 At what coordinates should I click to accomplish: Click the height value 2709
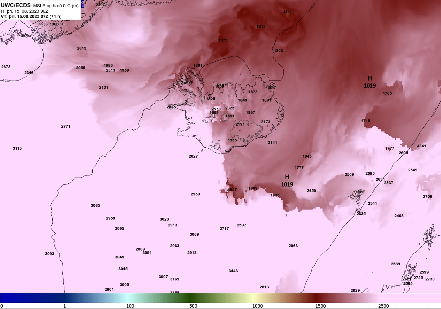point(428,196)
